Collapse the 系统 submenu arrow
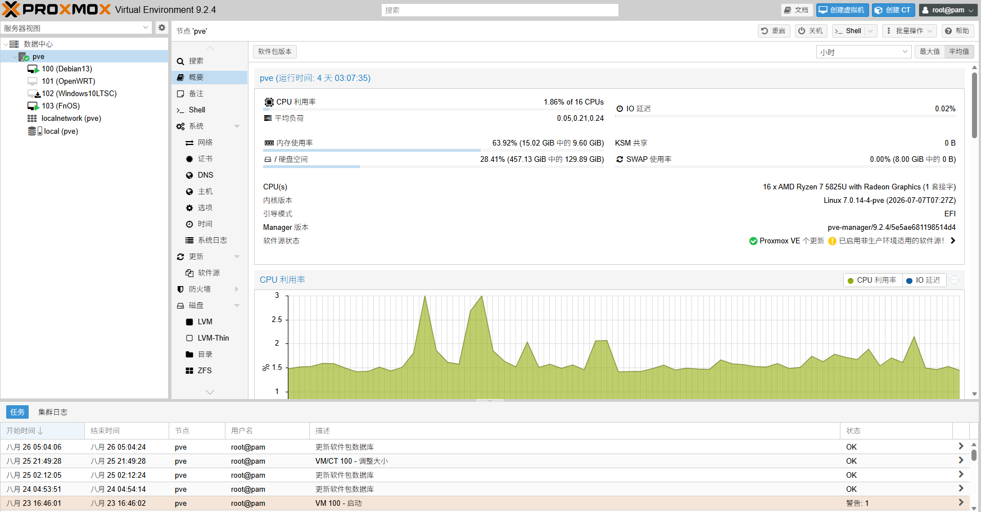Viewport: 981px width, 512px height. [237, 126]
